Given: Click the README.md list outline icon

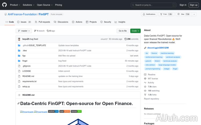Looking at the screenshot, I should tap(19, 95).
